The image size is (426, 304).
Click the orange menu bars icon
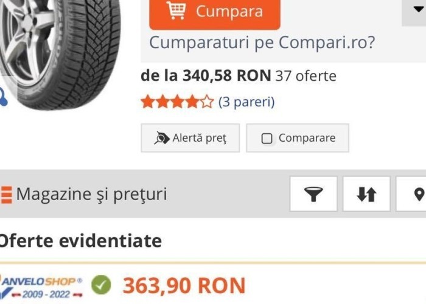click(x=6, y=195)
